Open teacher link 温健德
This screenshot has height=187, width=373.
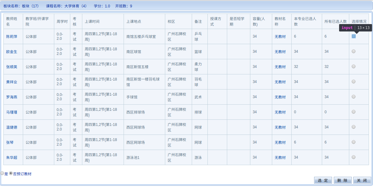(12, 127)
